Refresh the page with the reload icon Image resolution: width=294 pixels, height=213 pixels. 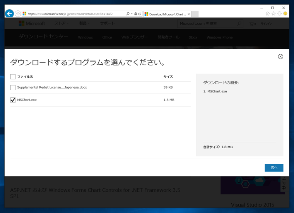pos(140,14)
